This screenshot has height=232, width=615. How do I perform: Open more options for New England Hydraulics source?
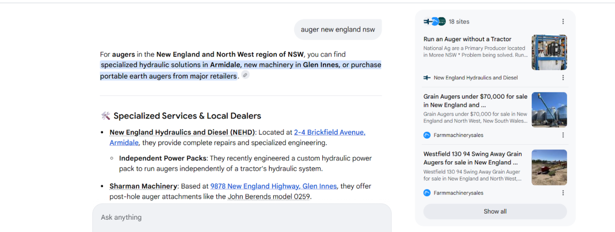(563, 78)
